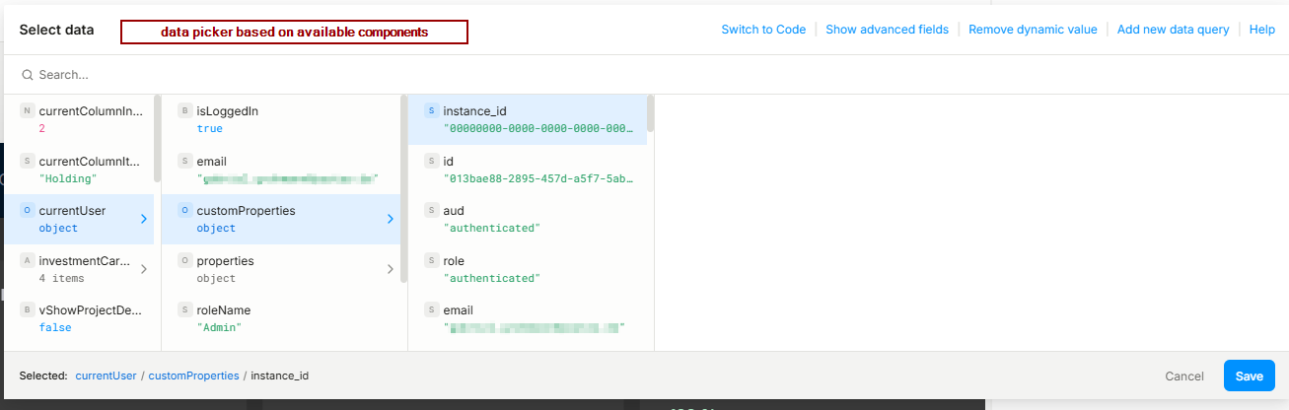Viewport: 1289px width, 410px height.
Task: Click the search magnifier icon
Action: click(x=28, y=75)
